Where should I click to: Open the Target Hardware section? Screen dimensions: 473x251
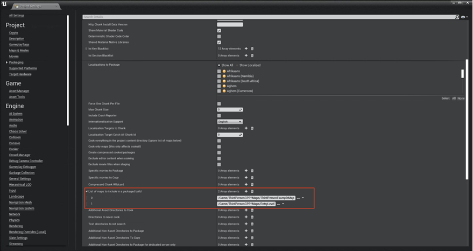tap(20, 74)
